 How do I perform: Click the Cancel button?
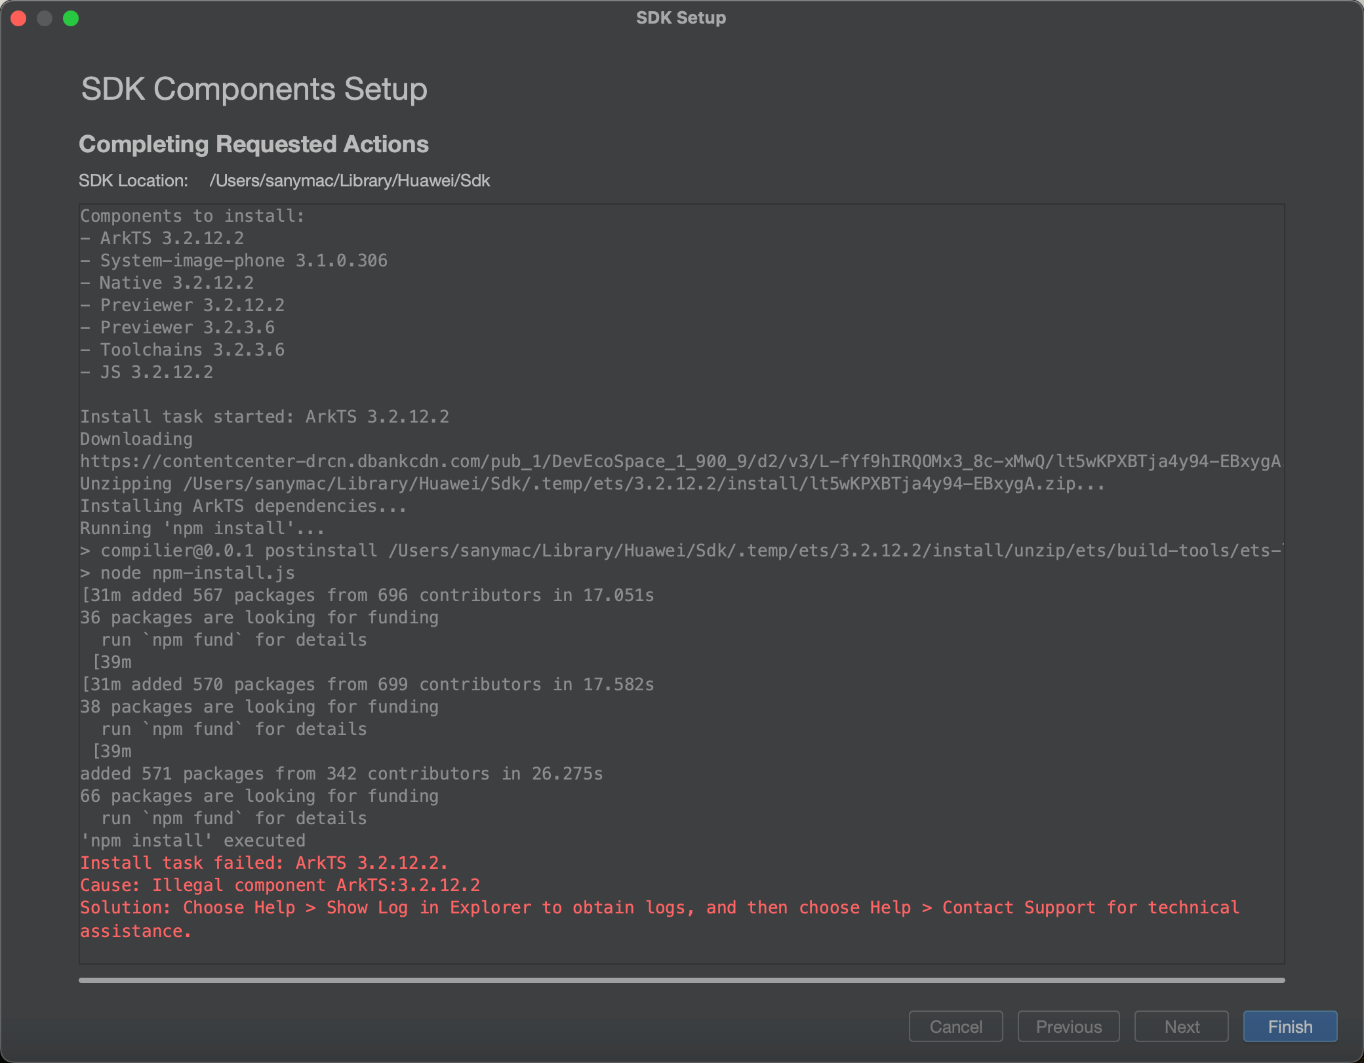tap(955, 1026)
